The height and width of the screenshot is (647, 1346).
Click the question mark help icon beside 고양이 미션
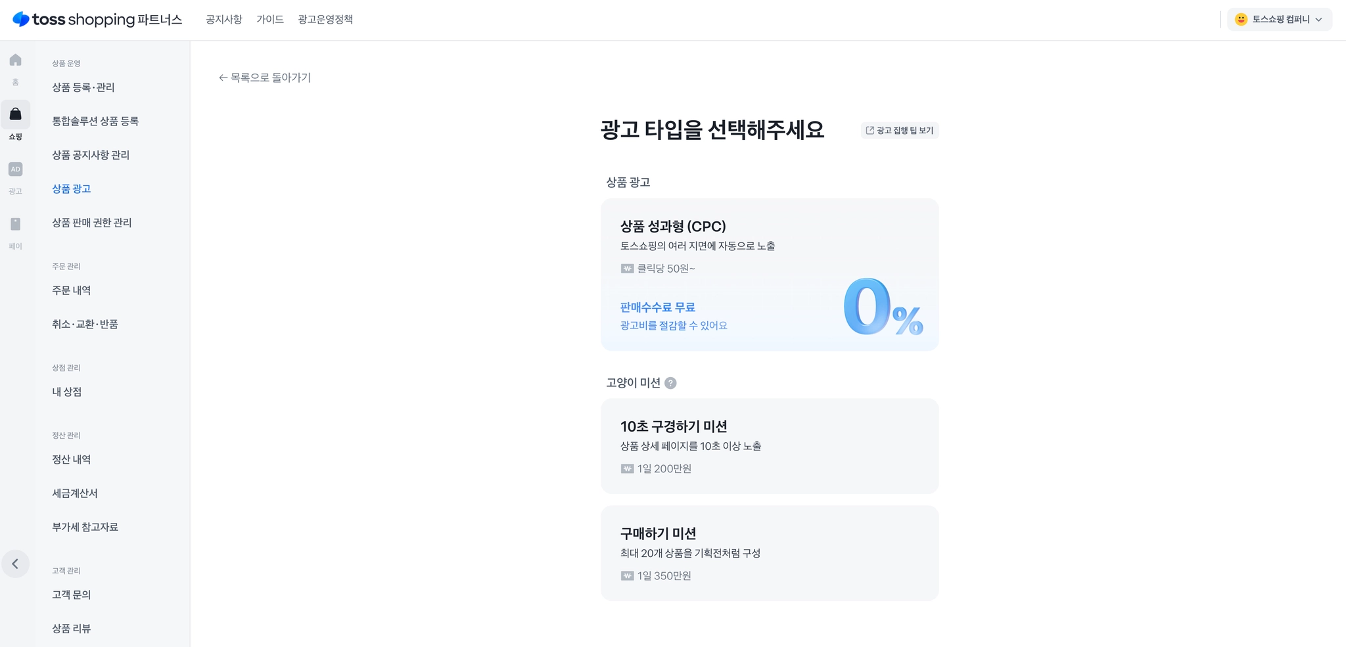tap(670, 383)
